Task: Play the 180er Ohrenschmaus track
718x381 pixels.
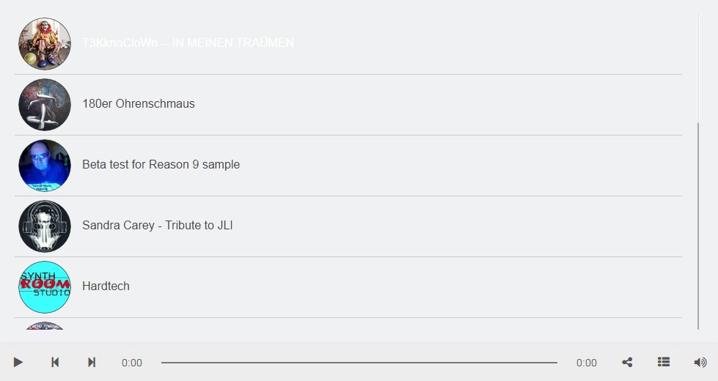Action: coord(139,104)
